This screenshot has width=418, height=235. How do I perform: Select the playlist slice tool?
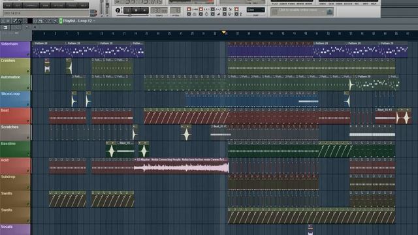click(40, 21)
